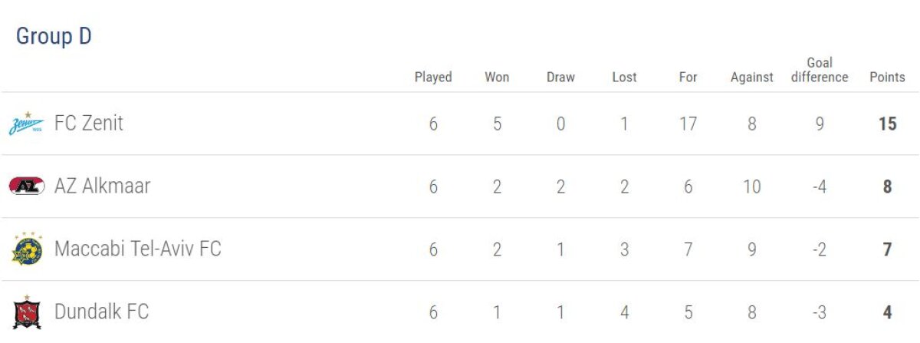Click the Points column header
The height and width of the screenshot is (343, 920).
pos(887,78)
